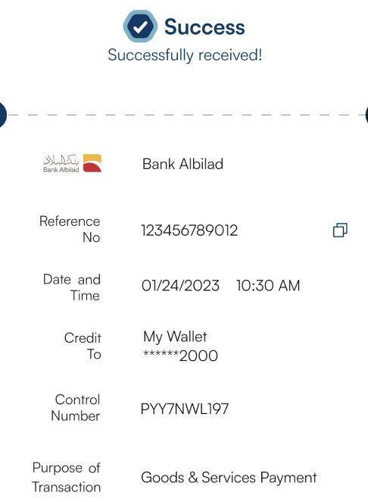Select the Bank Albilad name text
368x502 pixels.
click(x=183, y=164)
